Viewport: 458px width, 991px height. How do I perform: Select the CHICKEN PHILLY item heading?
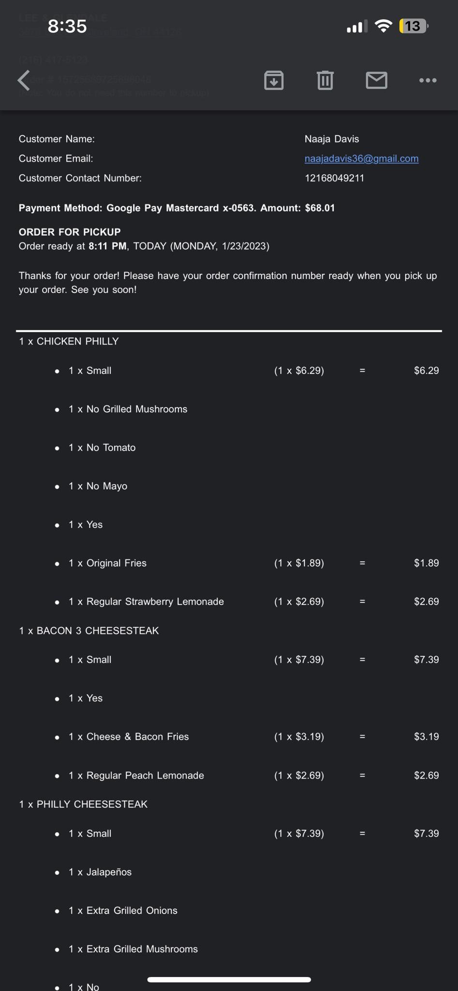click(69, 342)
